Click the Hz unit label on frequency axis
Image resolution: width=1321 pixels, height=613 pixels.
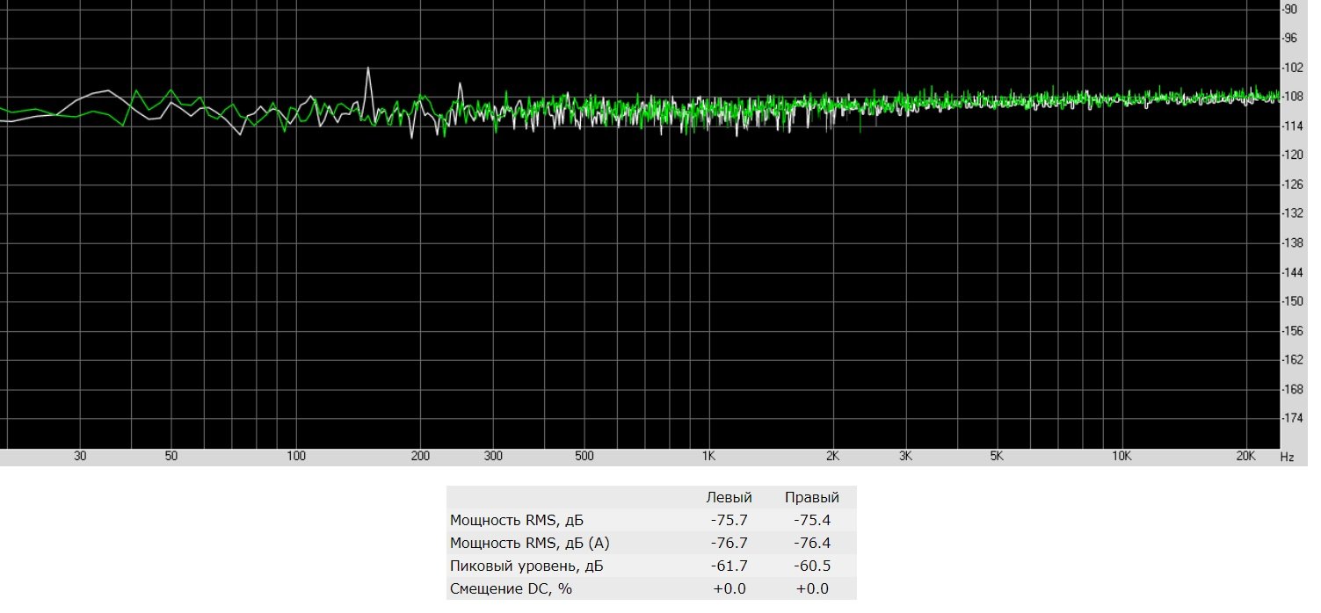[1287, 458]
